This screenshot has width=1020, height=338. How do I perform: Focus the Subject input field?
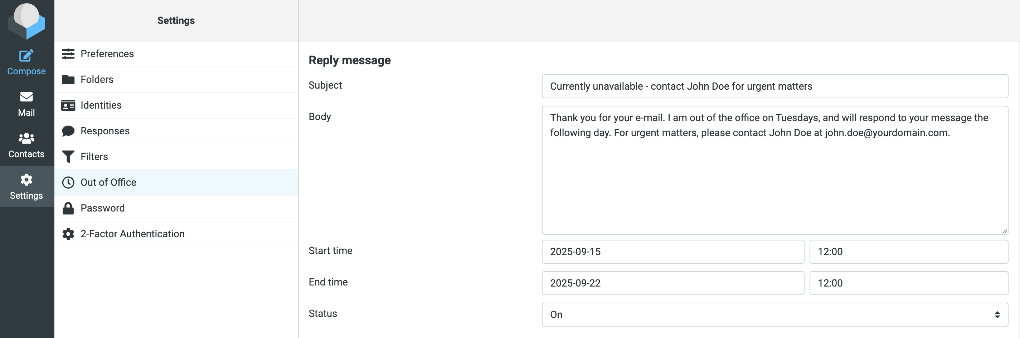pos(774,86)
